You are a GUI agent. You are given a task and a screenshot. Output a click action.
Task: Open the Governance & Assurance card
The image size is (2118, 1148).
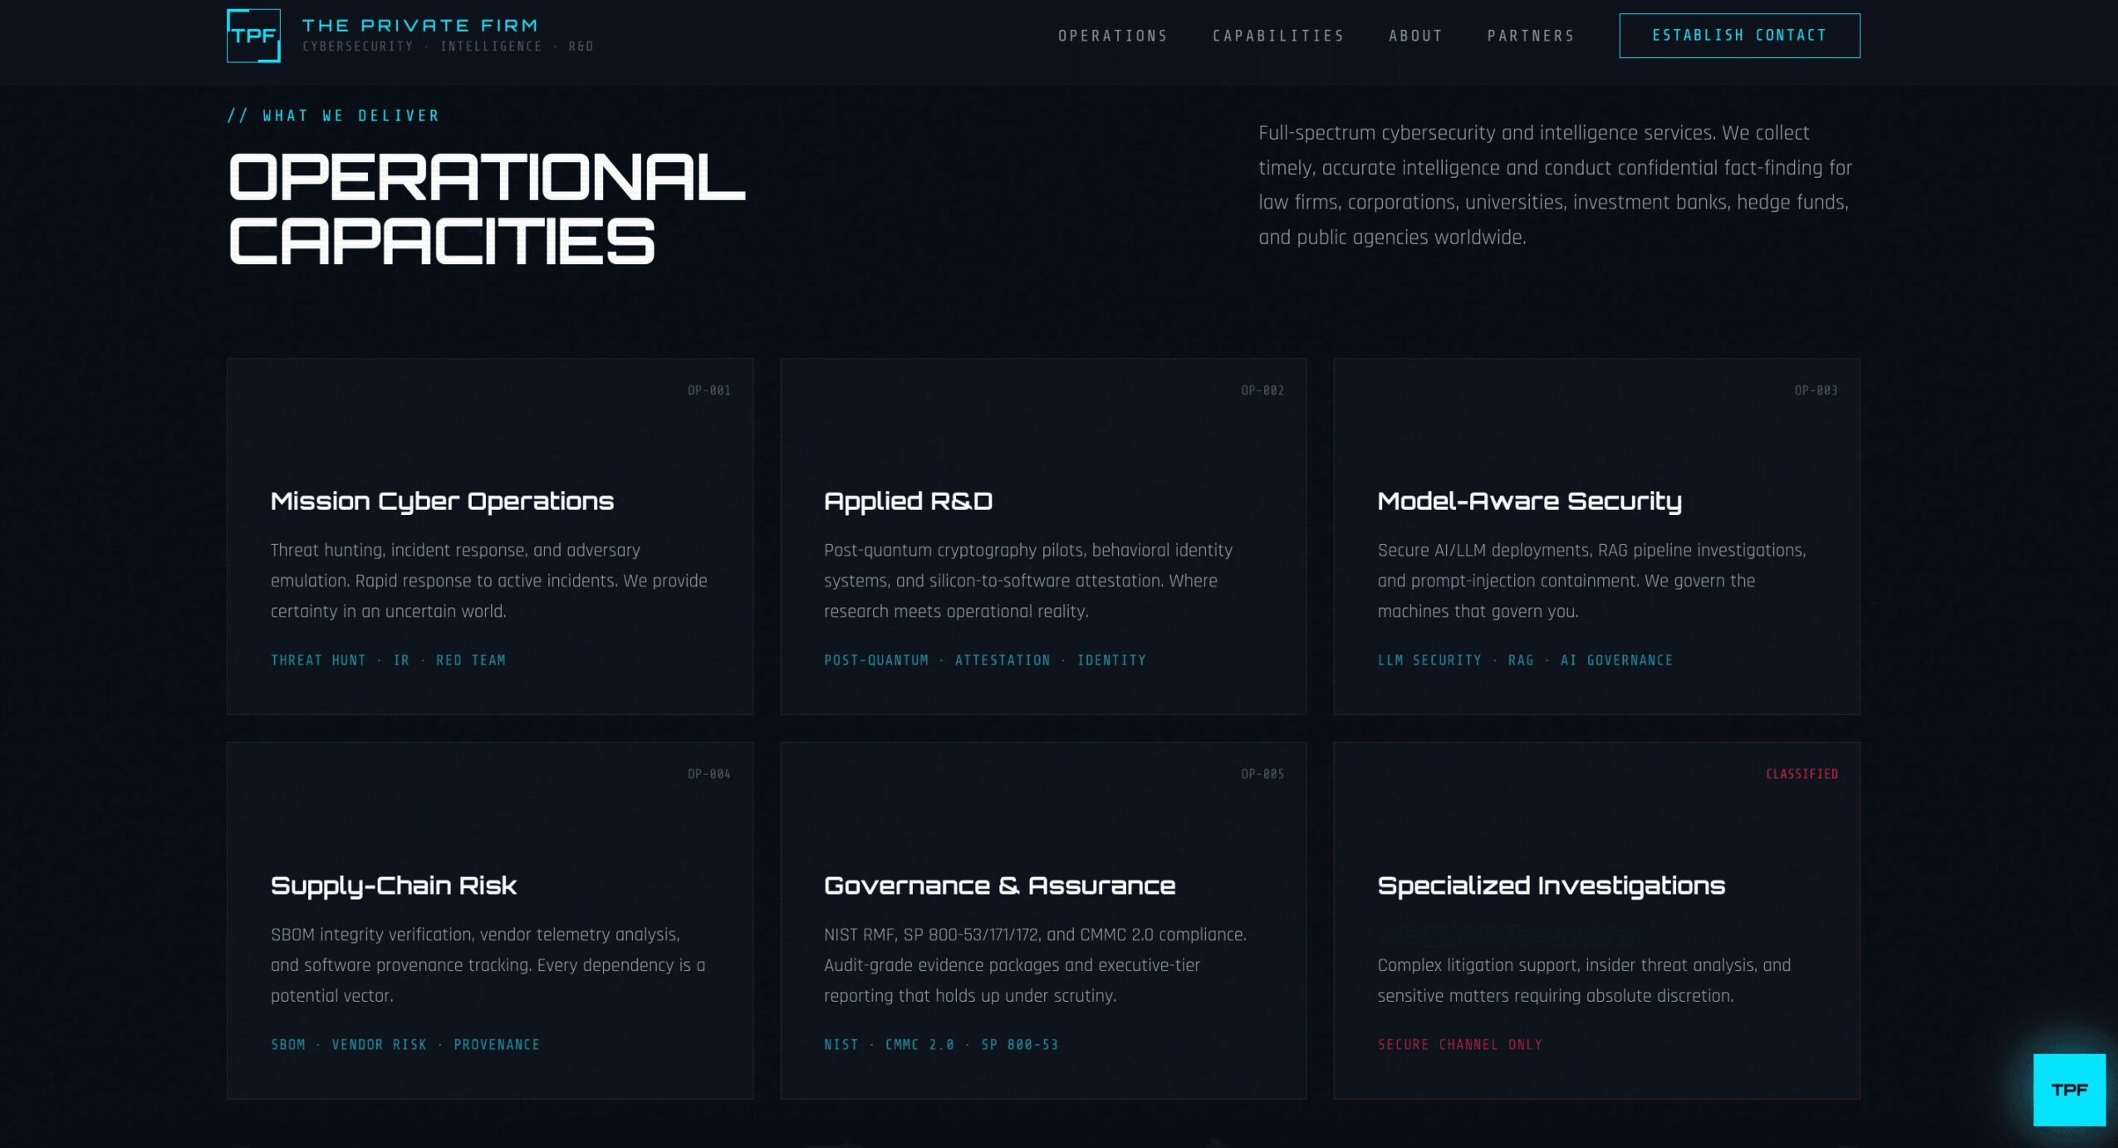click(999, 886)
